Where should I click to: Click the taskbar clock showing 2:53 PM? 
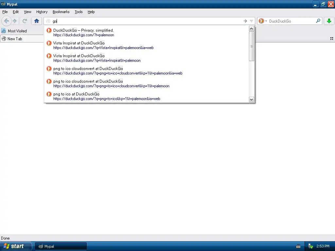[323, 246]
